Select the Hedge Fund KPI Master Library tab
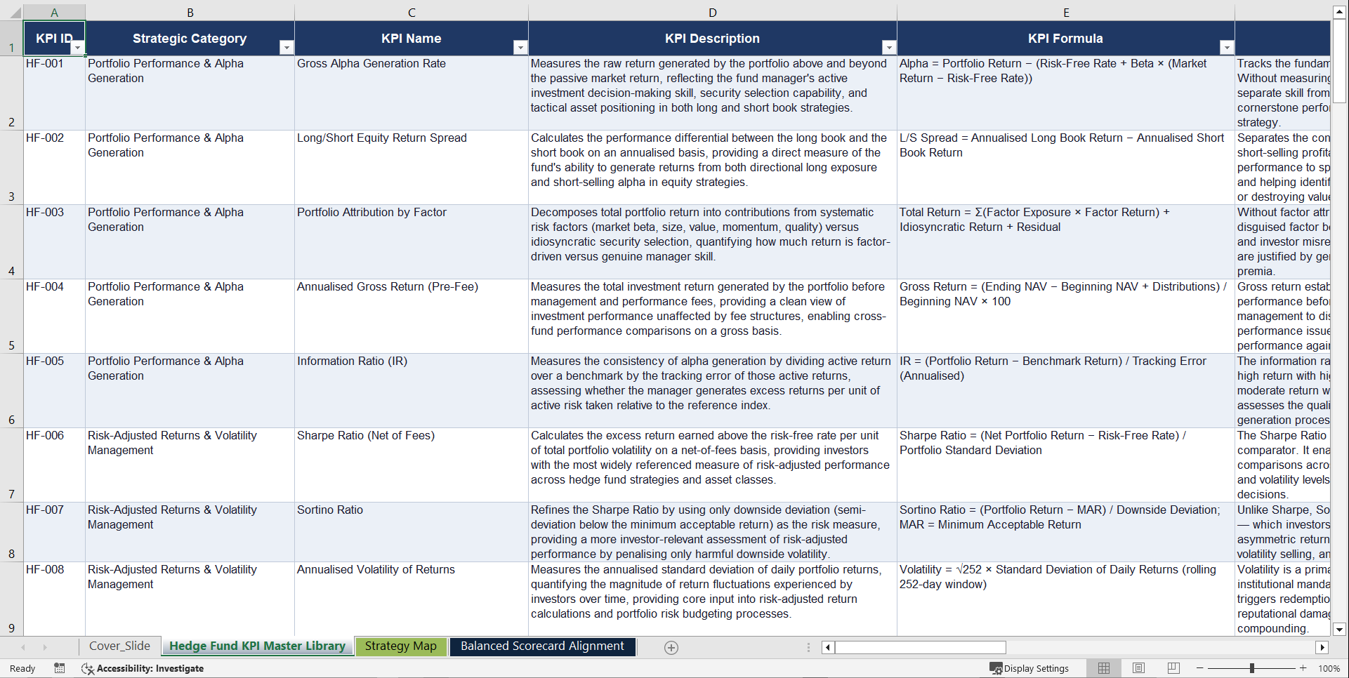Viewport: 1349px width, 678px height. pyautogui.click(x=257, y=646)
